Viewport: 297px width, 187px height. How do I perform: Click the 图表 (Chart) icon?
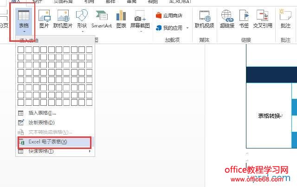coord(121,19)
